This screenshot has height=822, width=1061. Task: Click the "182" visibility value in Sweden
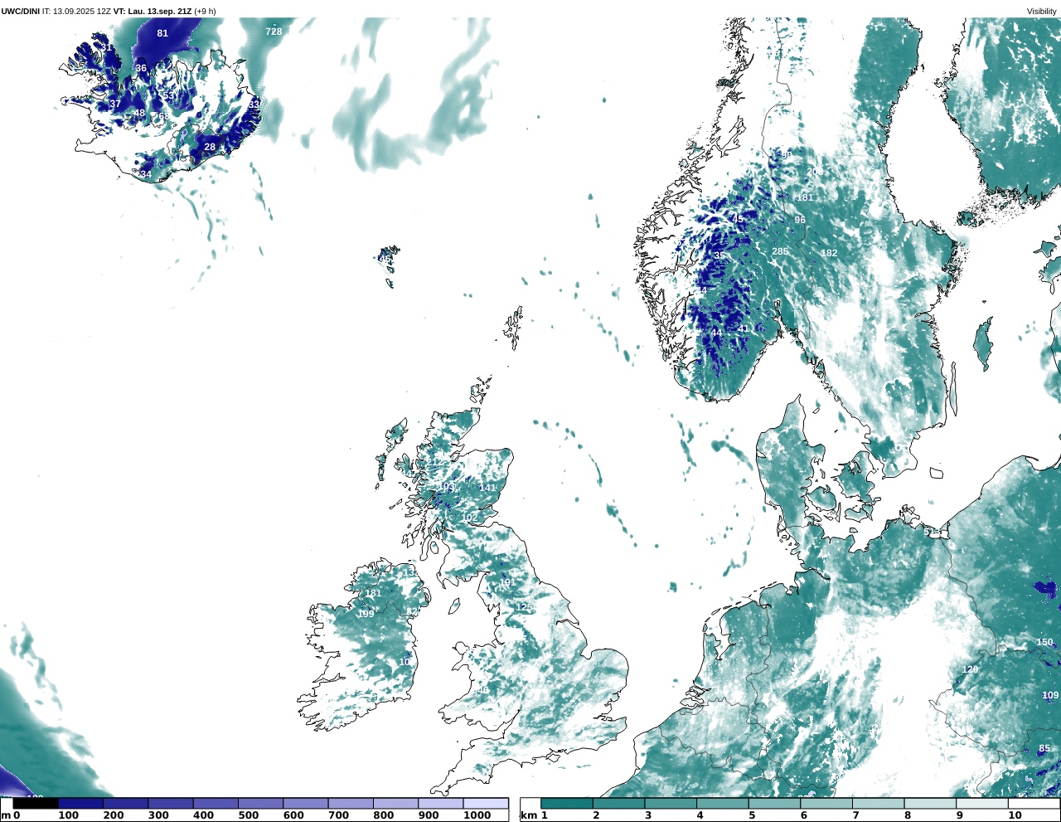(x=829, y=253)
